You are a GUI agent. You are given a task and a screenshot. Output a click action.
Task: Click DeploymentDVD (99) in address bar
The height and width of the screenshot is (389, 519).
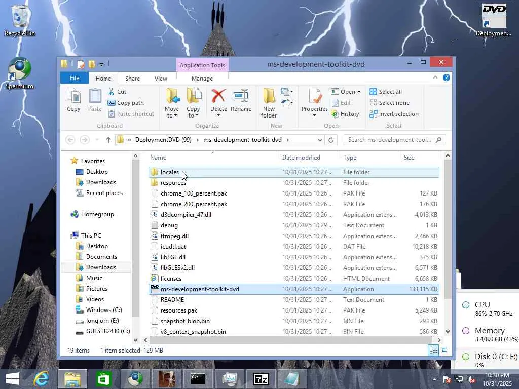click(x=163, y=140)
